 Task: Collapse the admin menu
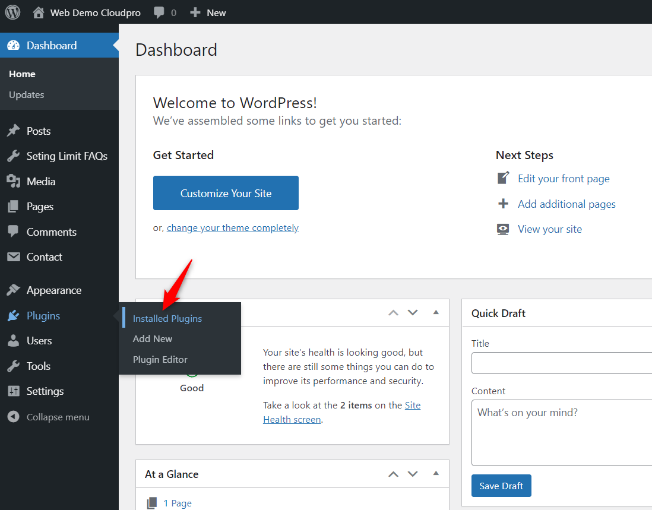13,416
